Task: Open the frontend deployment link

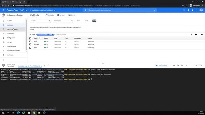Action: pos(37,44)
